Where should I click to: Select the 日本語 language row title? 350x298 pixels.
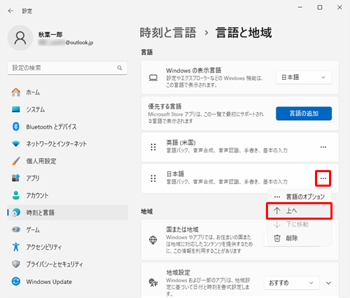coord(175,173)
